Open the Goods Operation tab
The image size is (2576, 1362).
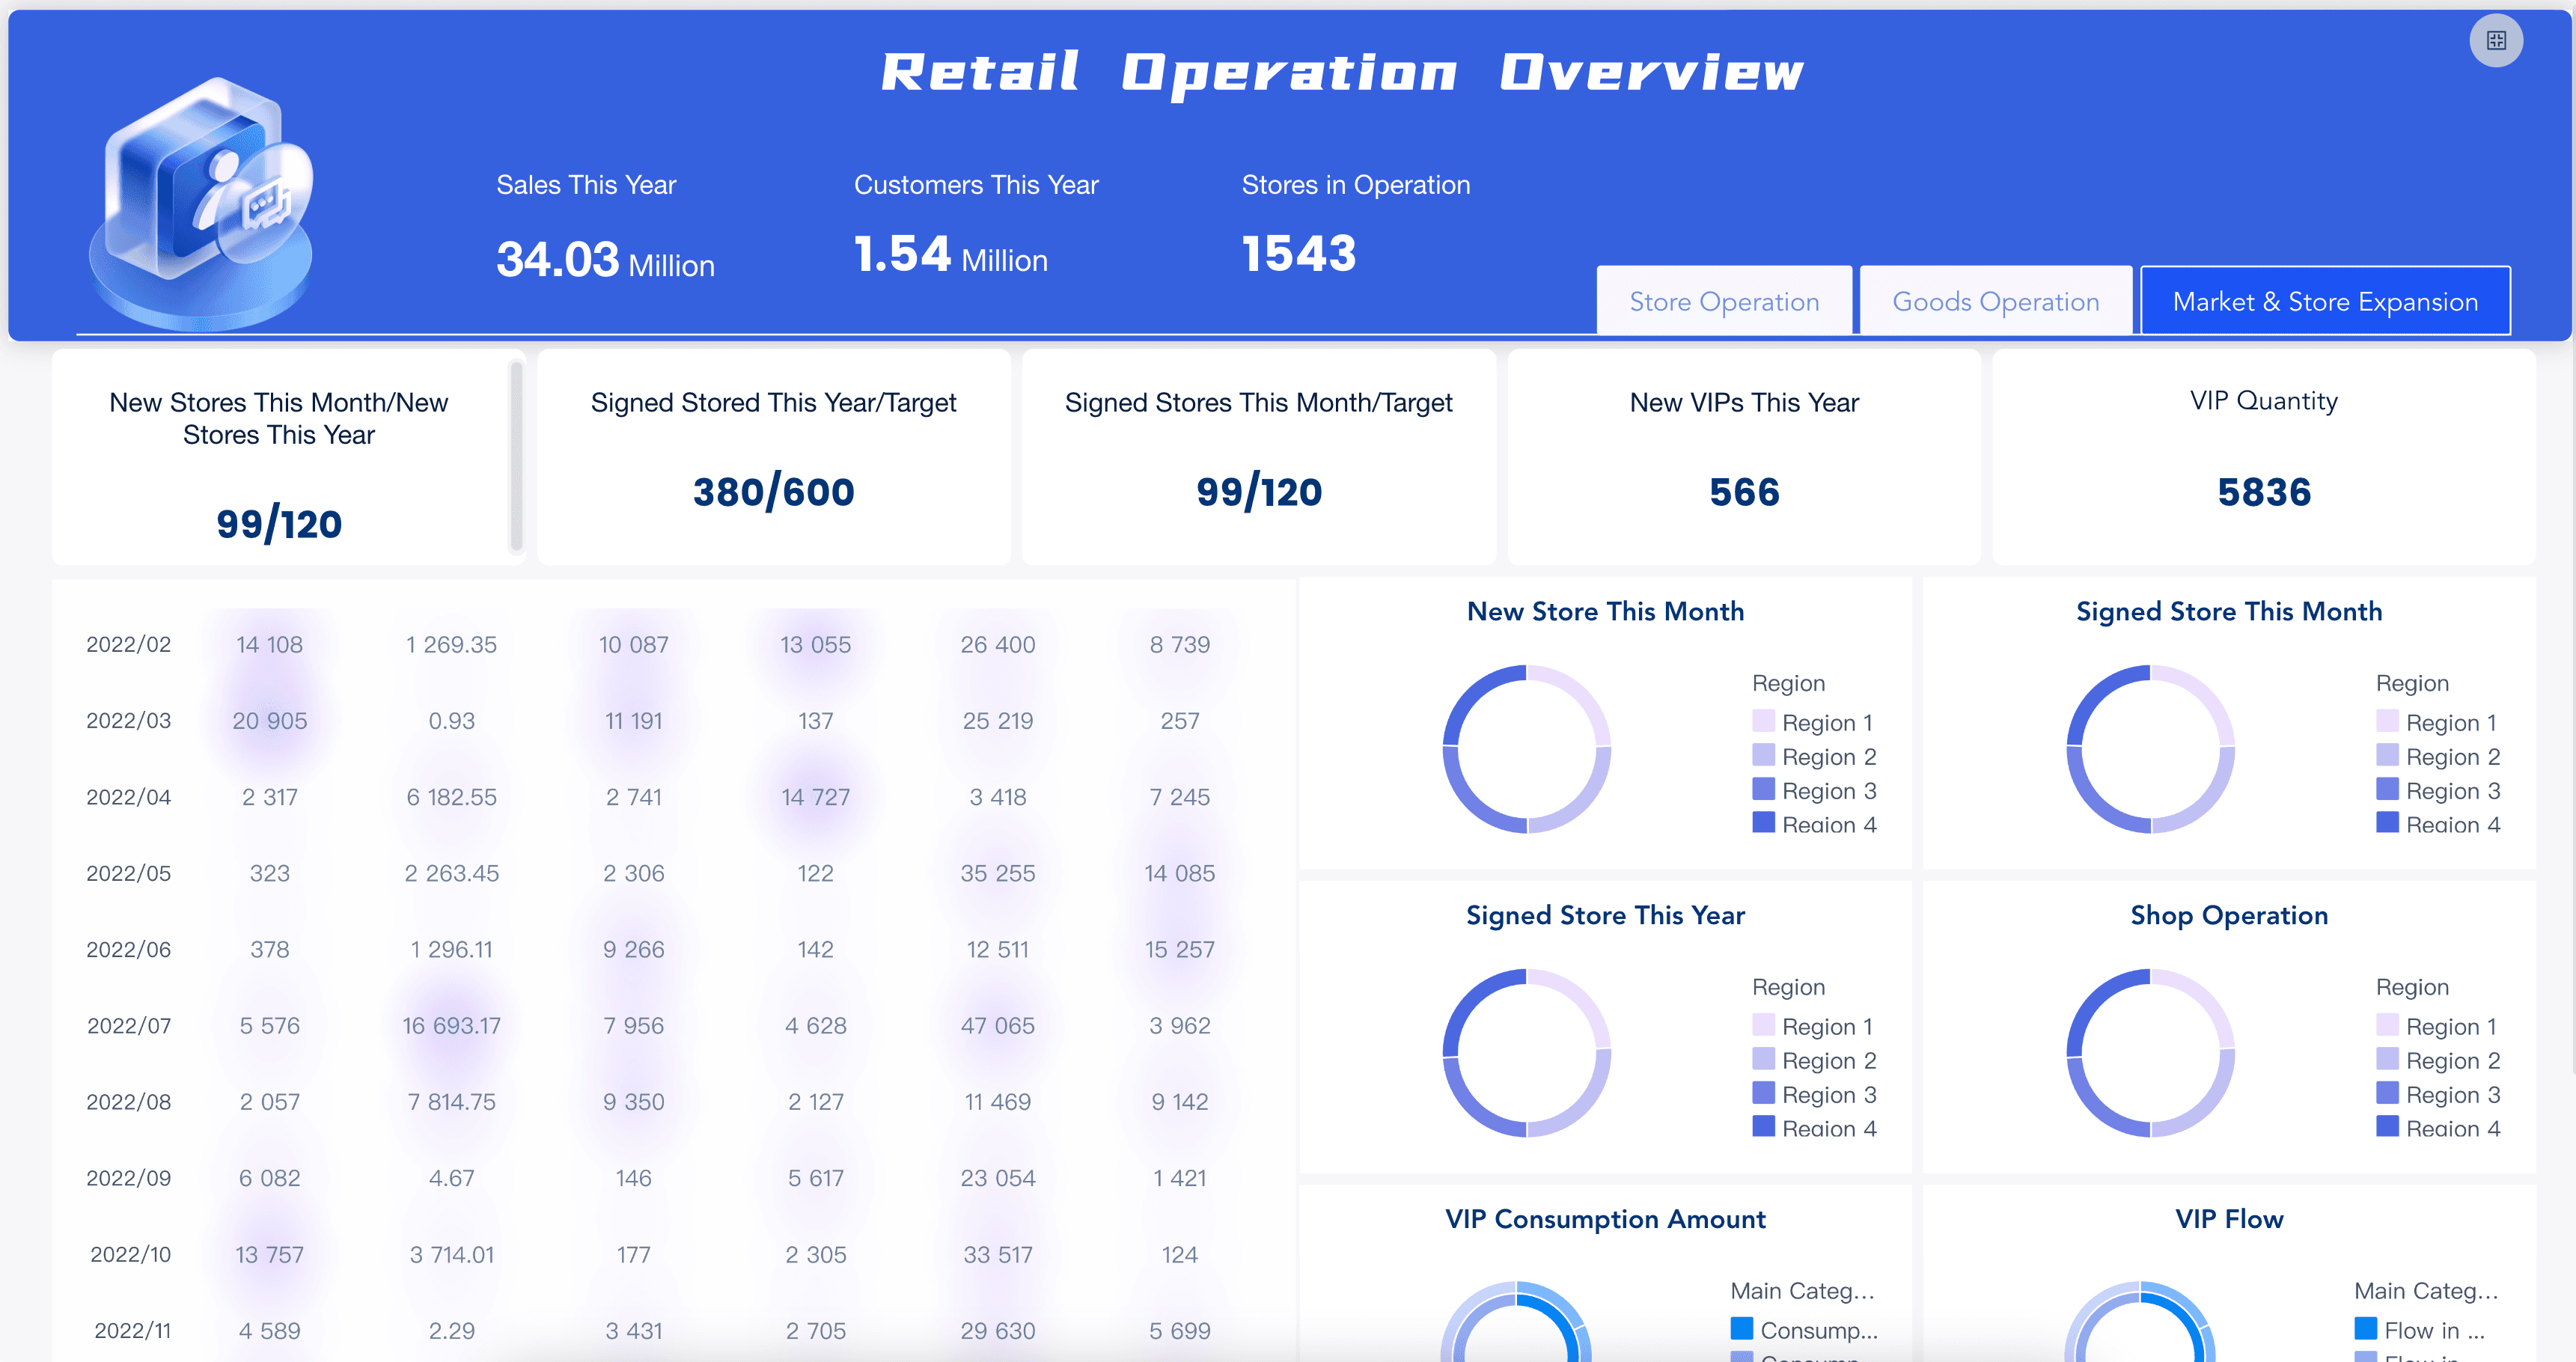[1996, 301]
